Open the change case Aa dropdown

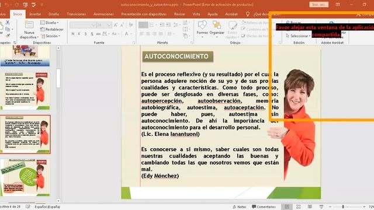click(116, 34)
